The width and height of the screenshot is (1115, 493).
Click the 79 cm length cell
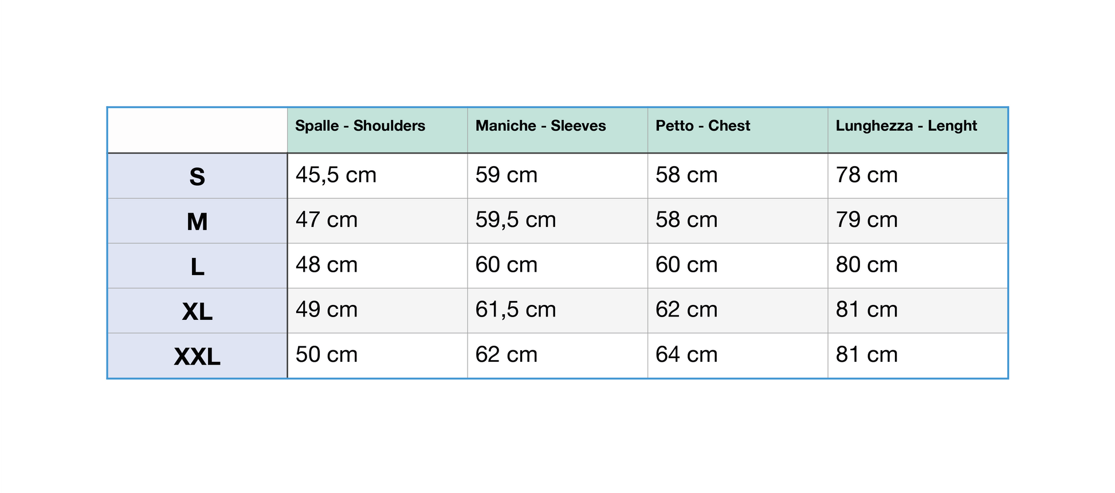(x=866, y=220)
